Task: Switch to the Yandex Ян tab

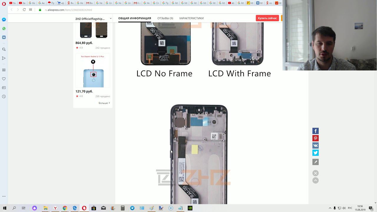Action: coord(70,3)
